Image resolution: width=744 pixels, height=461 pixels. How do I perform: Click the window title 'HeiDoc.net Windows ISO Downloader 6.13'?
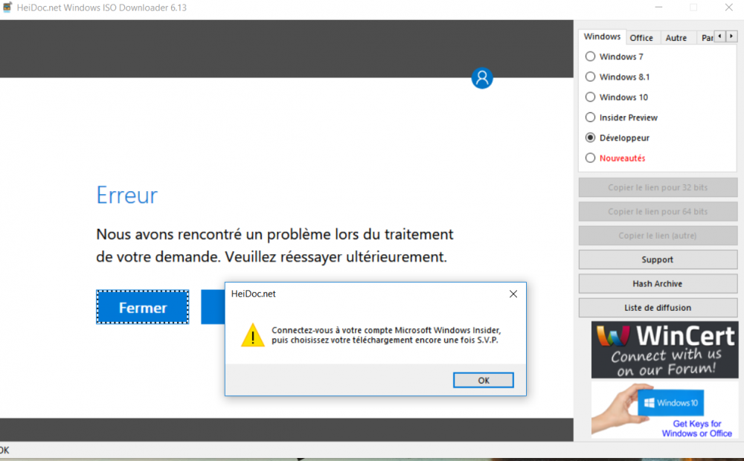[x=101, y=7]
